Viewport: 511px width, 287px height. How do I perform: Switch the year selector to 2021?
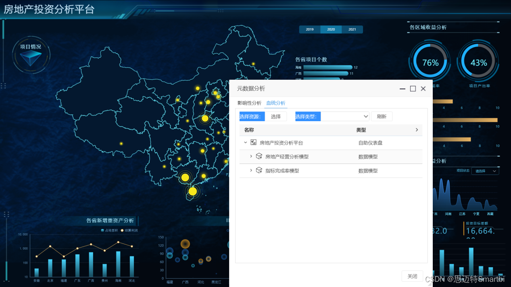352,29
